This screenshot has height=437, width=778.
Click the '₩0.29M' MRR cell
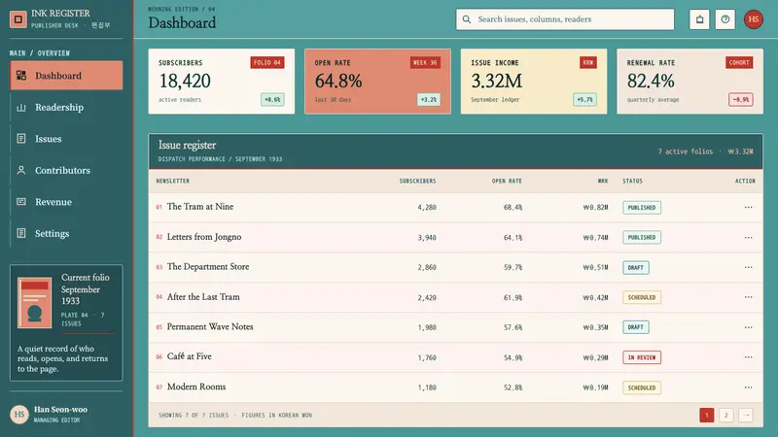[595, 357]
